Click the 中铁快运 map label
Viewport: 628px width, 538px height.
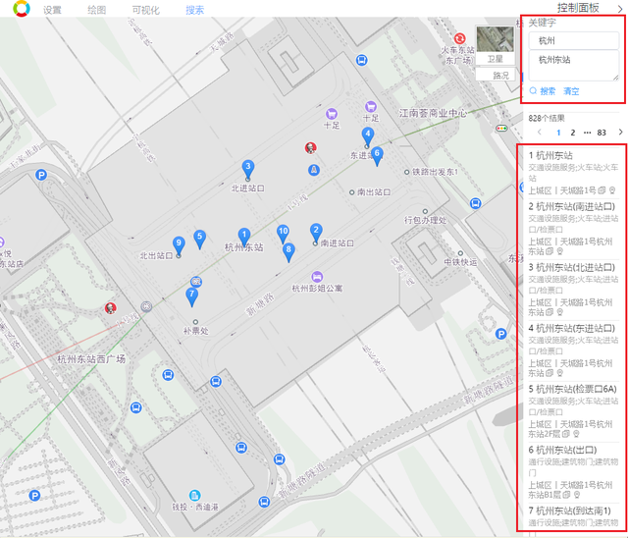coord(460,262)
